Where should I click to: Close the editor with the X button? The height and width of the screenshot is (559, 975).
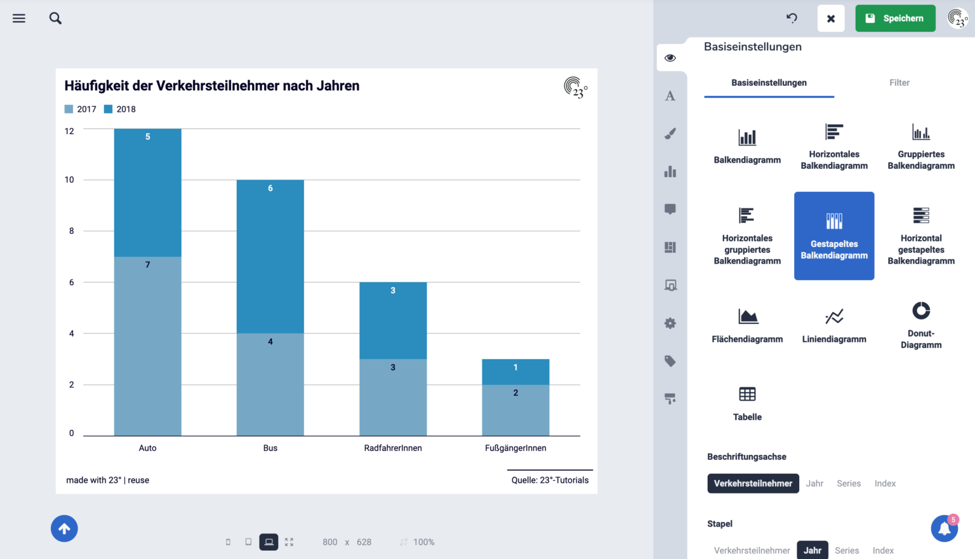pos(831,18)
